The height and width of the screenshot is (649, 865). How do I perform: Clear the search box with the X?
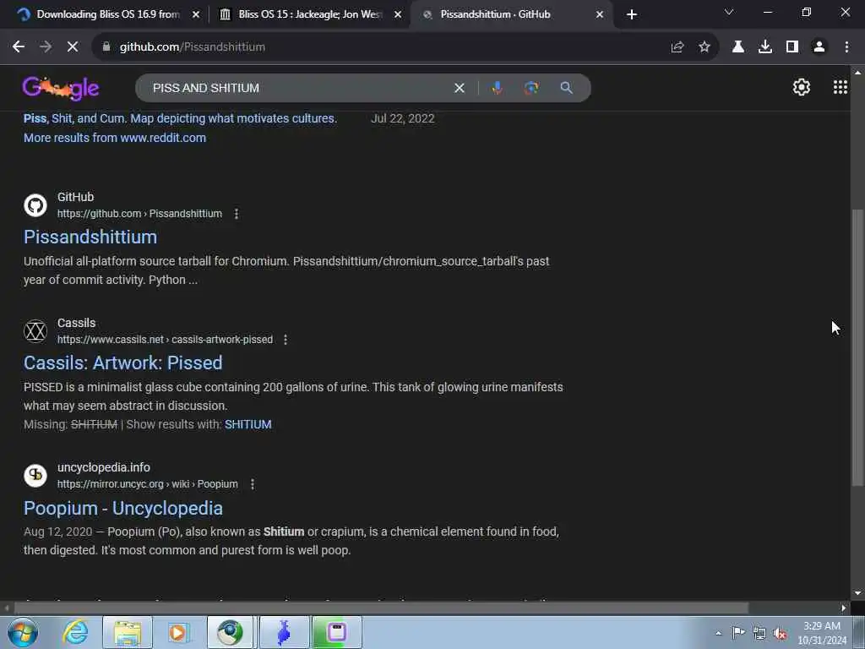click(x=460, y=88)
